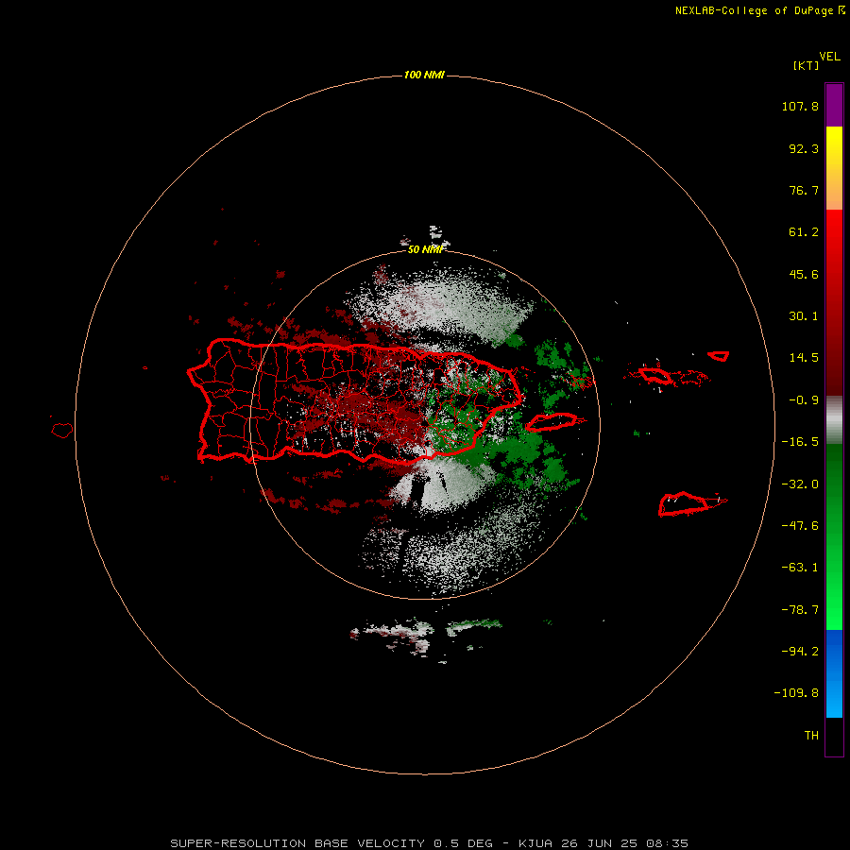Screen dimensions: 850x850
Task: Click the -16.5 legend value
Action: [x=800, y=442]
